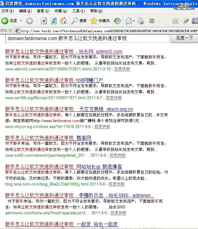Screen dimensions: 198x229
Task: Click the www.skycn.org.cn green URL text
Action: (x=39, y=126)
